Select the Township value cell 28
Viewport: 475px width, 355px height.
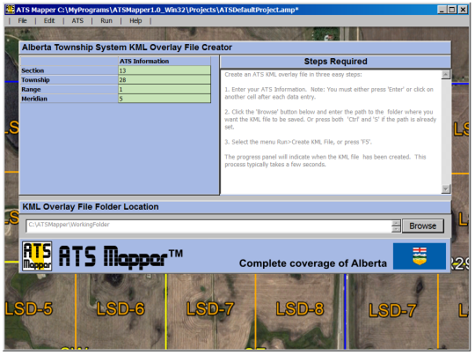pos(164,80)
